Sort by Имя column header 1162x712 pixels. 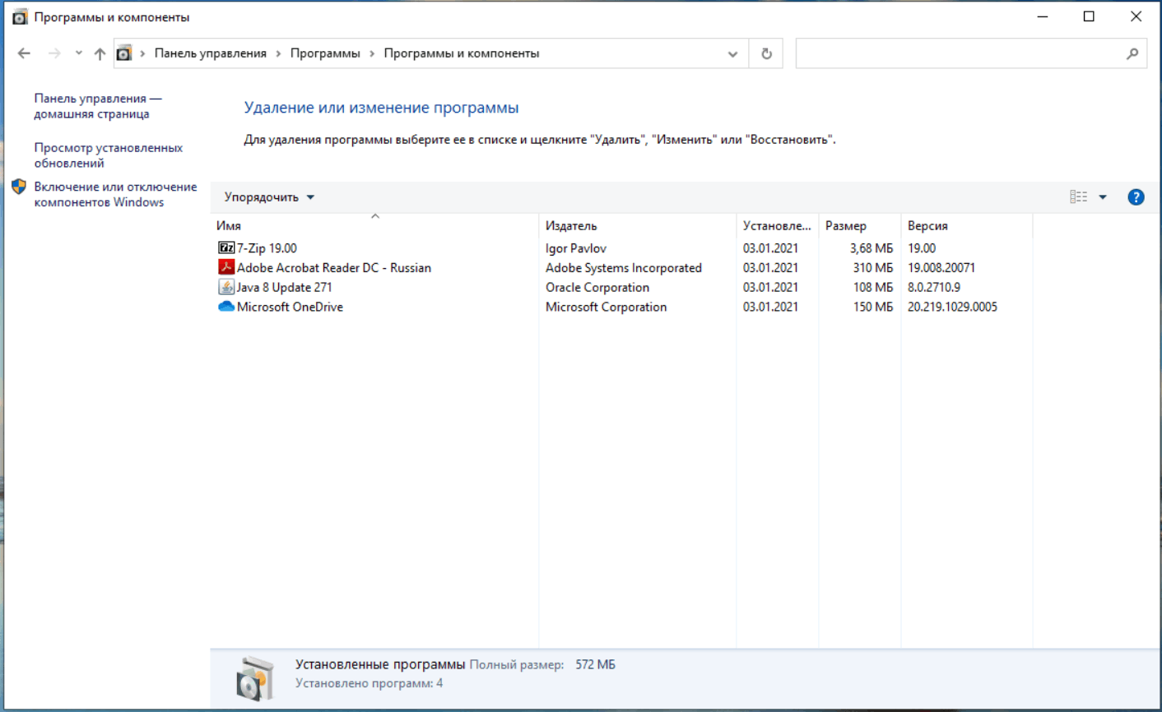pos(374,225)
